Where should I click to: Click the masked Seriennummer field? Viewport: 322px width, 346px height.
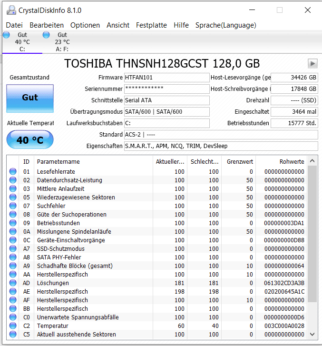pos(167,89)
